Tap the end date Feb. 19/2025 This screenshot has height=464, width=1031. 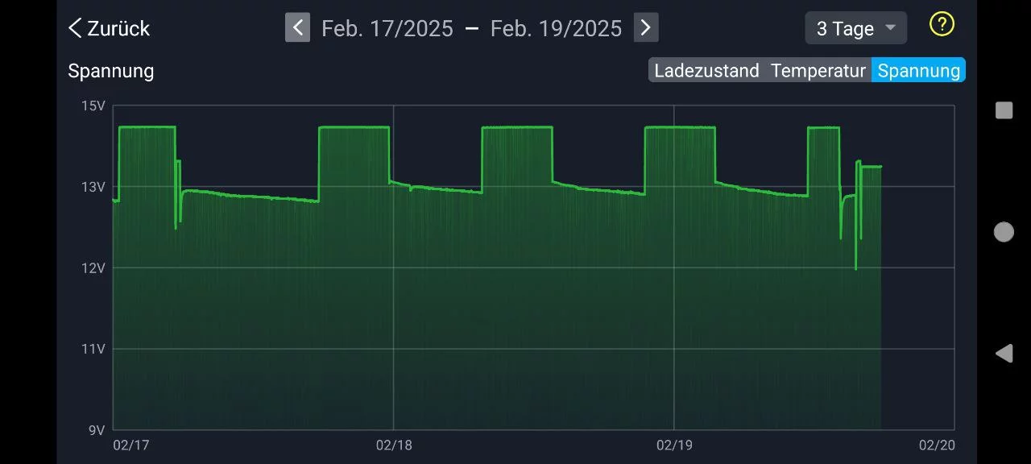coord(556,29)
